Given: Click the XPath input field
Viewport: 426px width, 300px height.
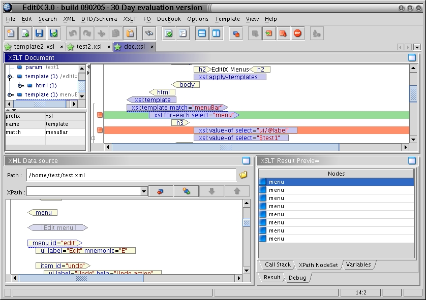Looking at the screenshot, I should [x=83, y=191].
